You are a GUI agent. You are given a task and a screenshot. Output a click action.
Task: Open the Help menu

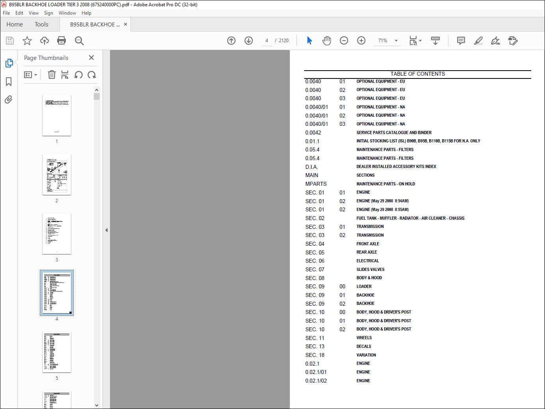pyautogui.click(x=86, y=13)
